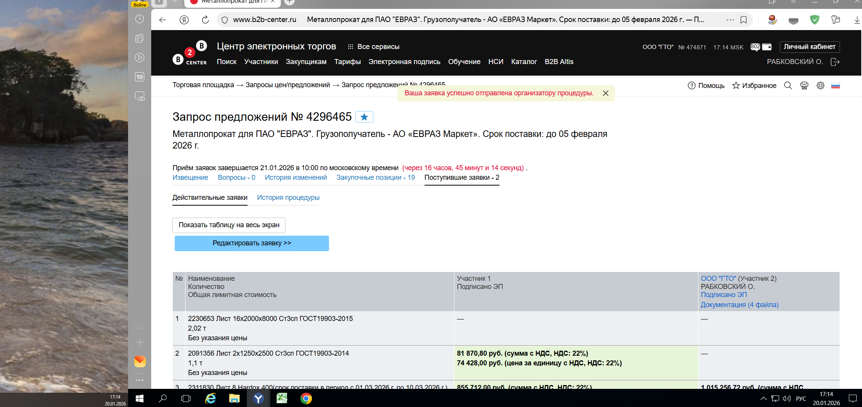Select the Действительные заявки subtab

(210, 198)
